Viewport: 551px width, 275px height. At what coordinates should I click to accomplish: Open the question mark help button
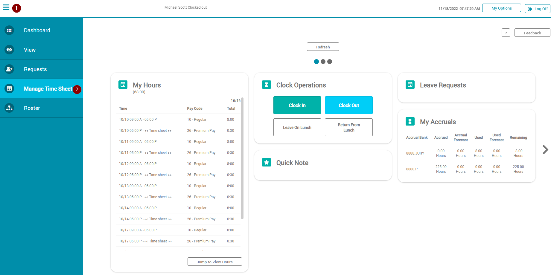point(506,33)
